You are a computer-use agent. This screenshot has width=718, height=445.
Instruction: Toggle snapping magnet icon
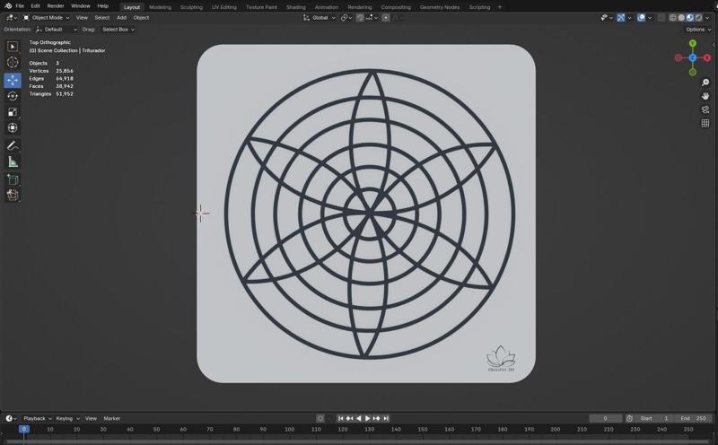(360, 18)
